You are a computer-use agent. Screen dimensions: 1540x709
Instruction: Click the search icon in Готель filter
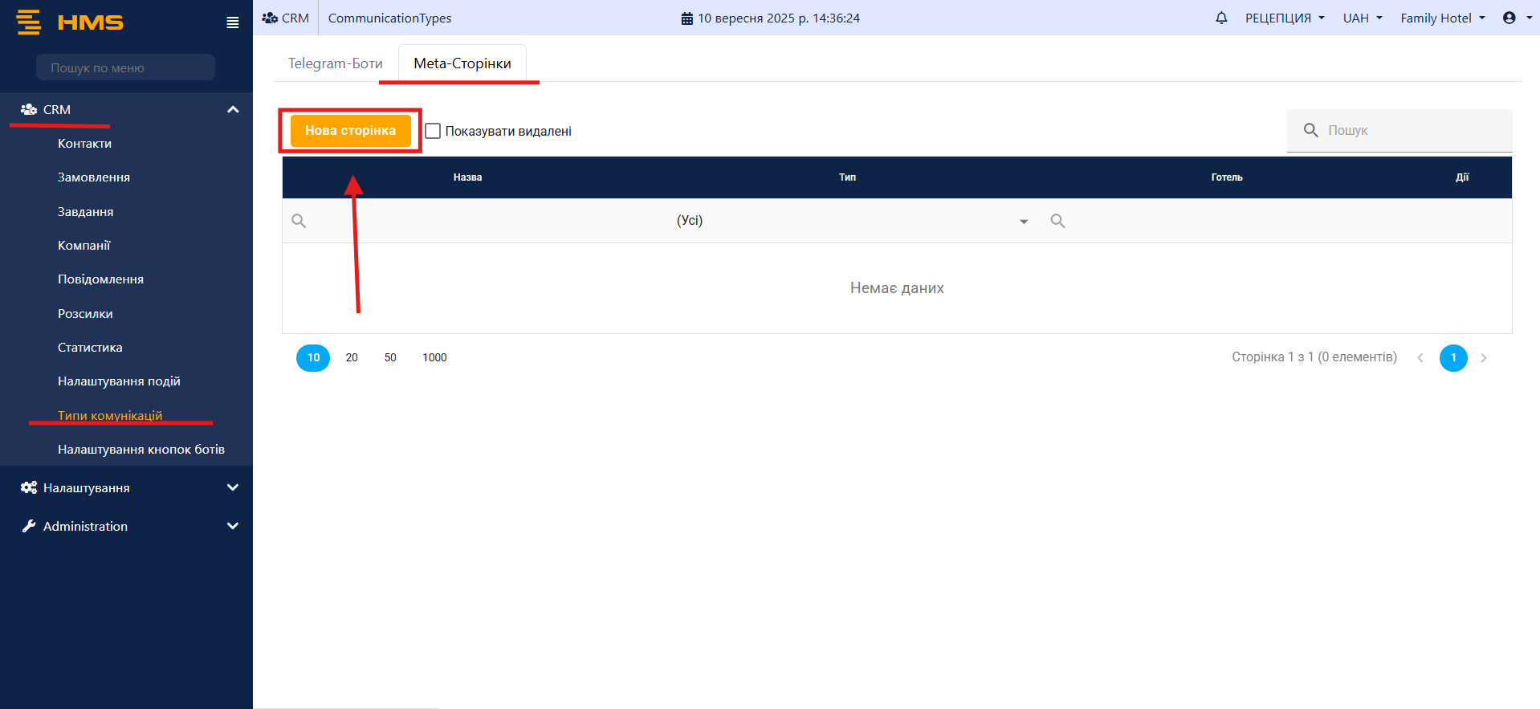click(1057, 221)
